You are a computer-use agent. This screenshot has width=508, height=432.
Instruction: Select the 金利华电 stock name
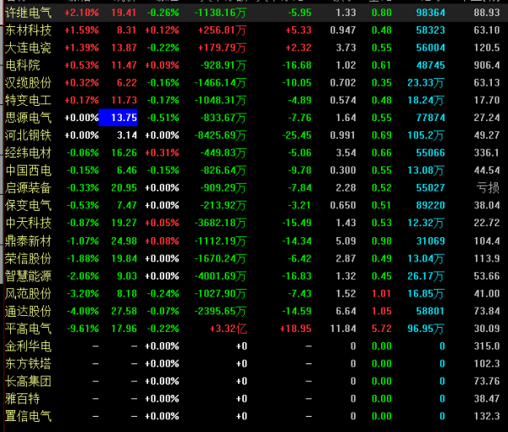coord(28,346)
